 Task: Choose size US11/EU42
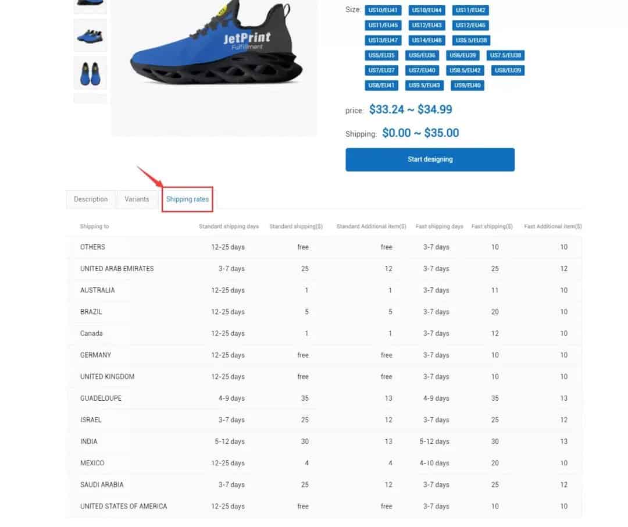[470, 10]
